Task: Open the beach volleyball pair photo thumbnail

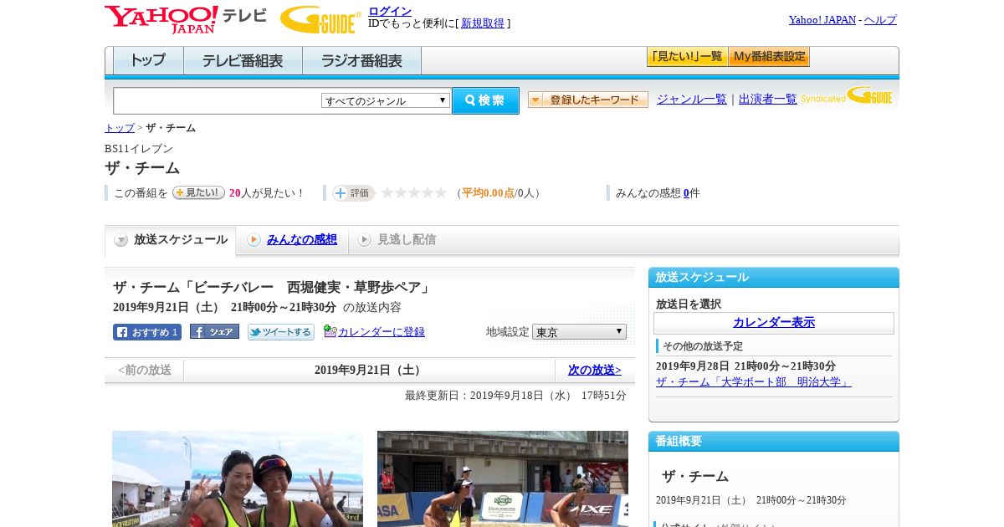Action: (x=238, y=478)
